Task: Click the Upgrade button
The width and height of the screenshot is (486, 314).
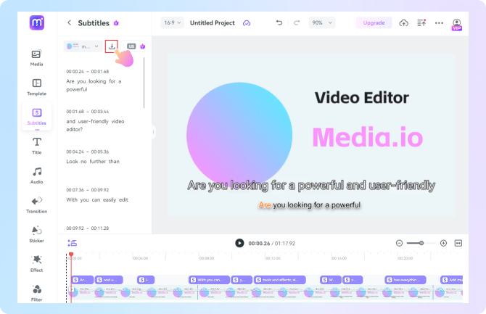Action: [374, 23]
